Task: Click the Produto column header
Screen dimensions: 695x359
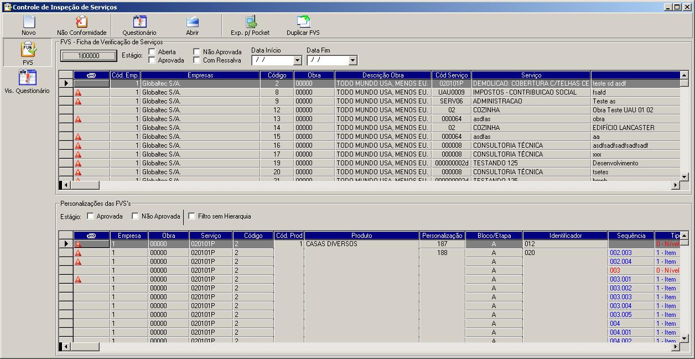Action: click(361, 236)
